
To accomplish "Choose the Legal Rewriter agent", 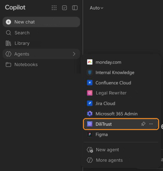I will (121, 93).
